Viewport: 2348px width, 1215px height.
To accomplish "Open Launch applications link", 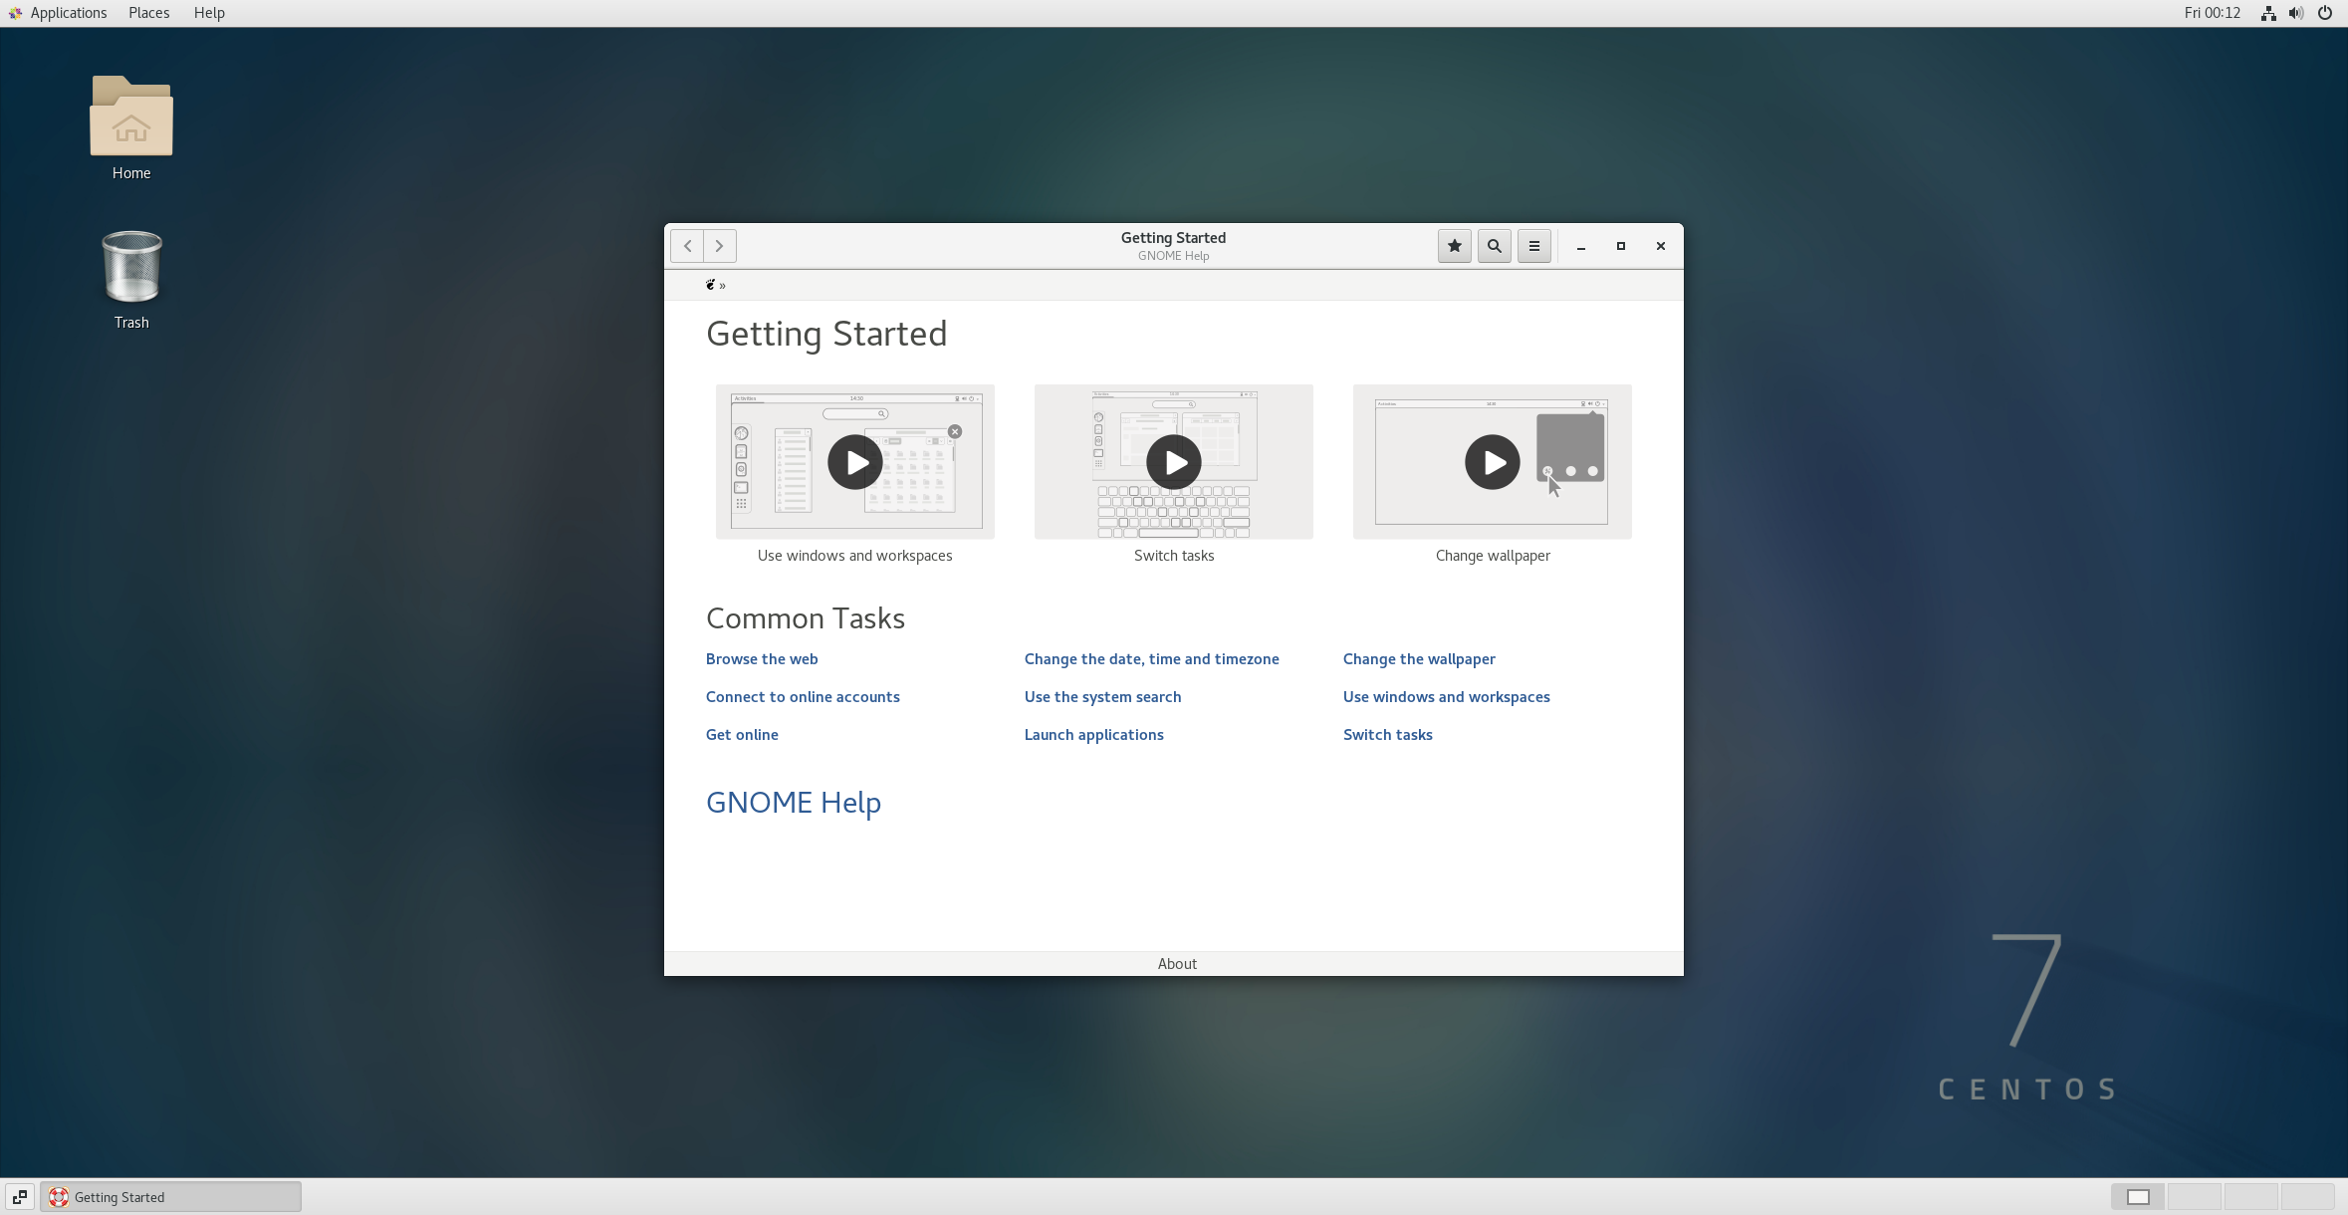I will [1094, 735].
